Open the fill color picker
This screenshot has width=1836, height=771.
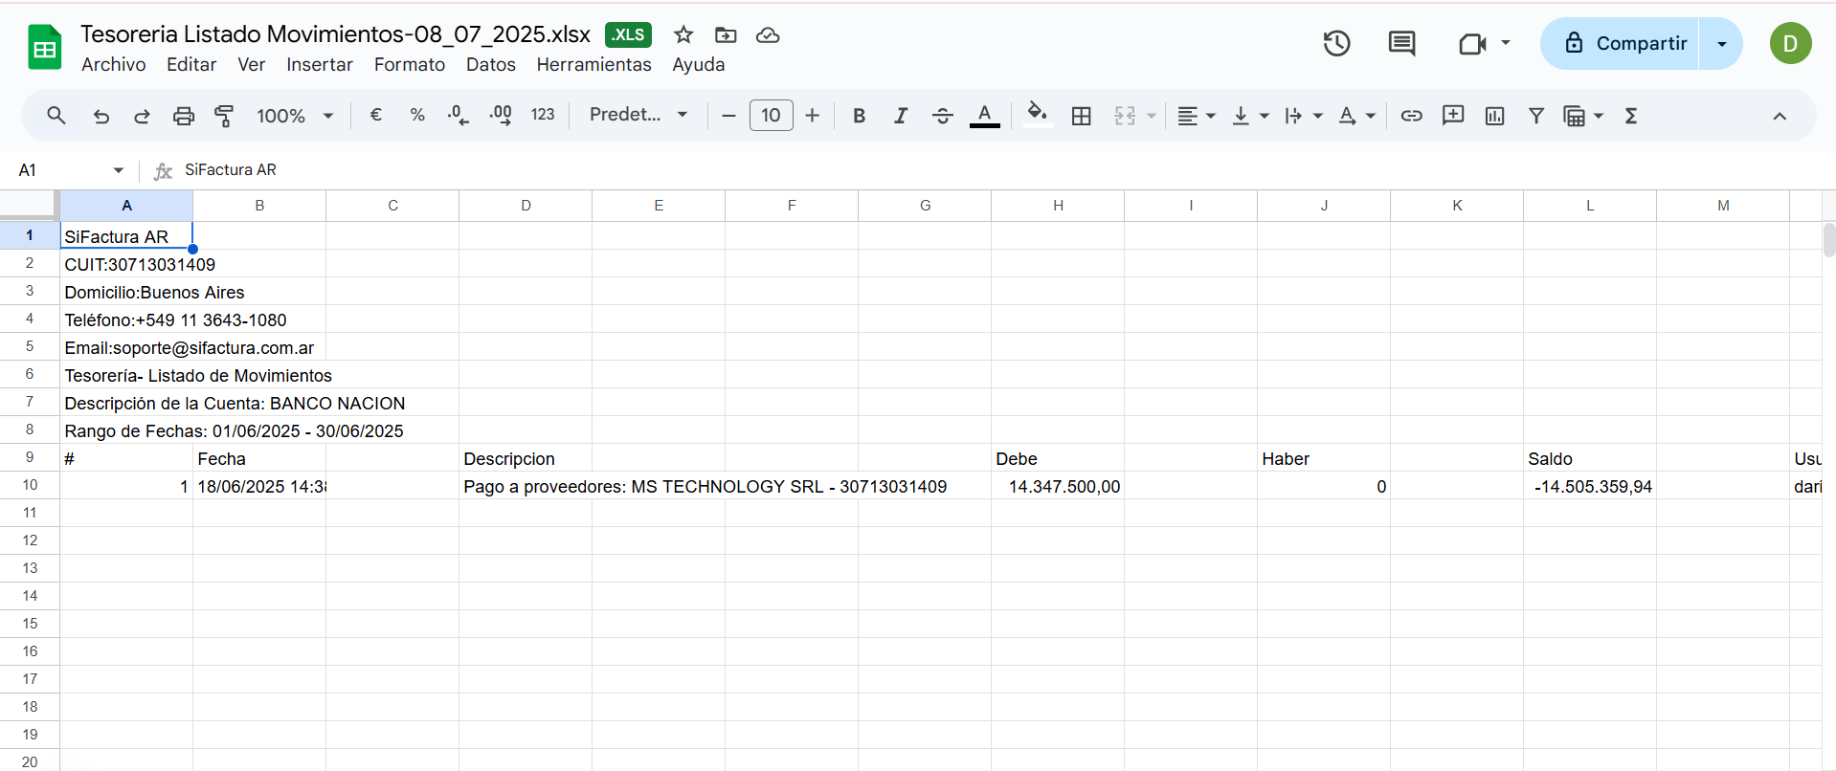1037,116
